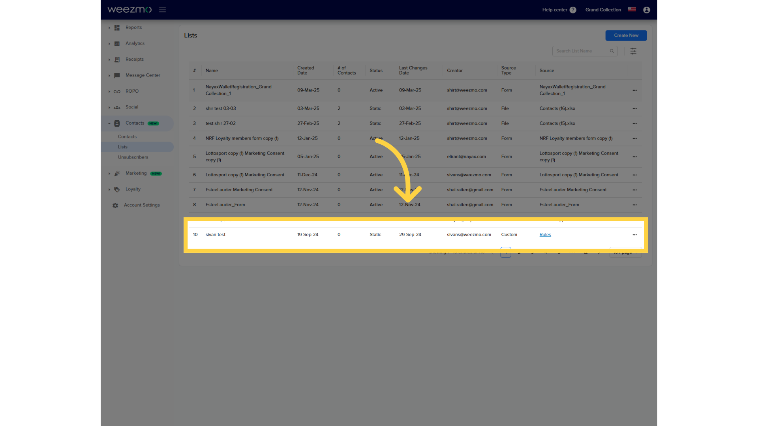
Task: Click the Name column header
Action: [212, 71]
